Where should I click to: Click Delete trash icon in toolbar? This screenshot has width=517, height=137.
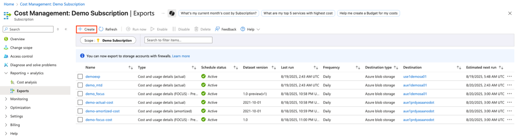(x=196, y=29)
